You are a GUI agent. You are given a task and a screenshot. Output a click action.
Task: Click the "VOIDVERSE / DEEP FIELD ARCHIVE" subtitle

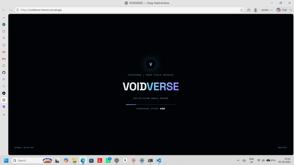151,75
